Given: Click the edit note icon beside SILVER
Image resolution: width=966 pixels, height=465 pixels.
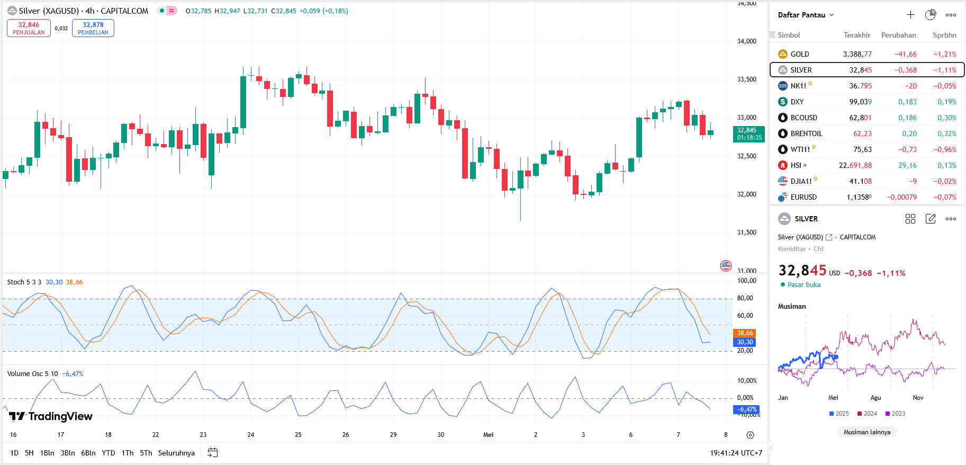Looking at the screenshot, I should click(930, 219).
